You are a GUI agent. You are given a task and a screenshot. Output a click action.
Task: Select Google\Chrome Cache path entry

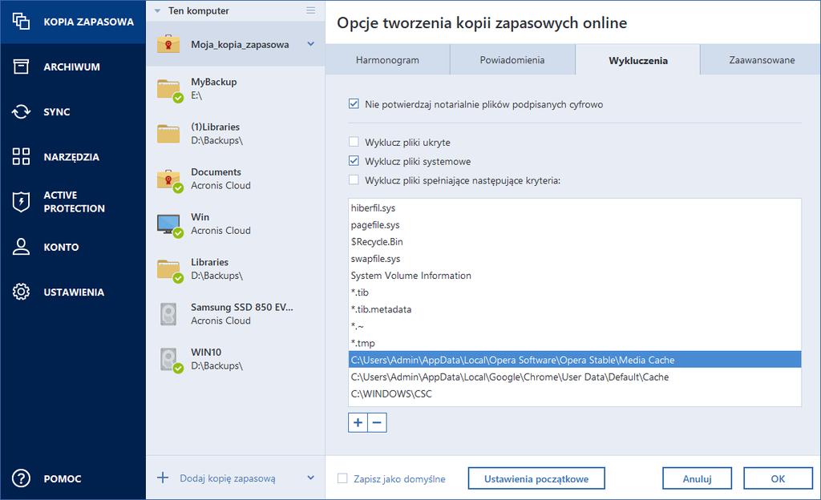[x=574, y=377]
